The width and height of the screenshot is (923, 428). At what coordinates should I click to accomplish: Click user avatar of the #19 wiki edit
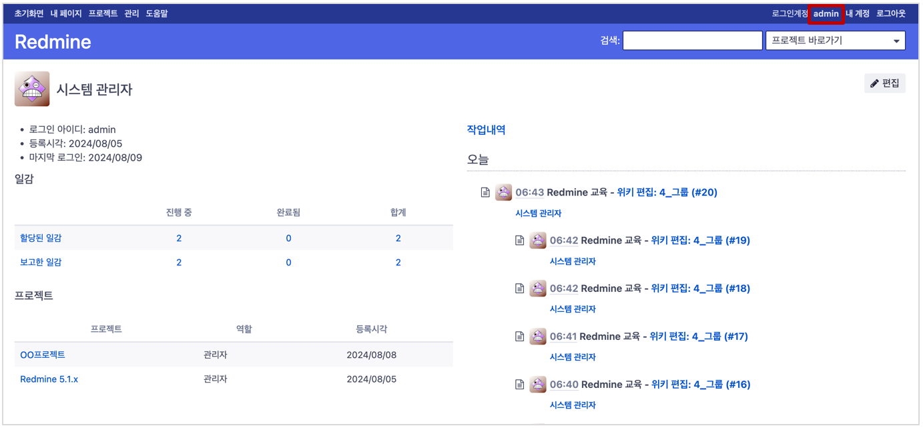tap(538, 240)
